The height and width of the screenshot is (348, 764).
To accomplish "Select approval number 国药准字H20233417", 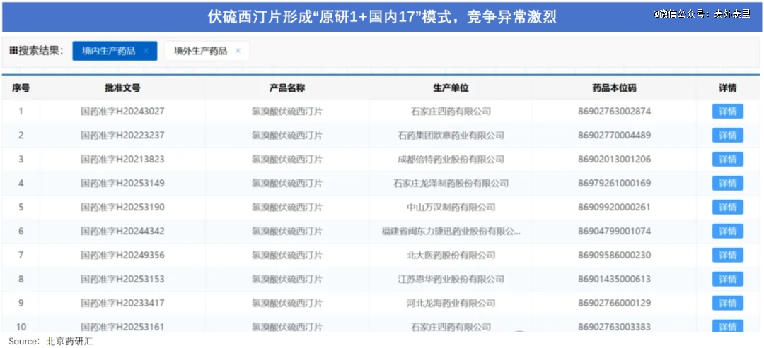I will (x=122, y=304).
